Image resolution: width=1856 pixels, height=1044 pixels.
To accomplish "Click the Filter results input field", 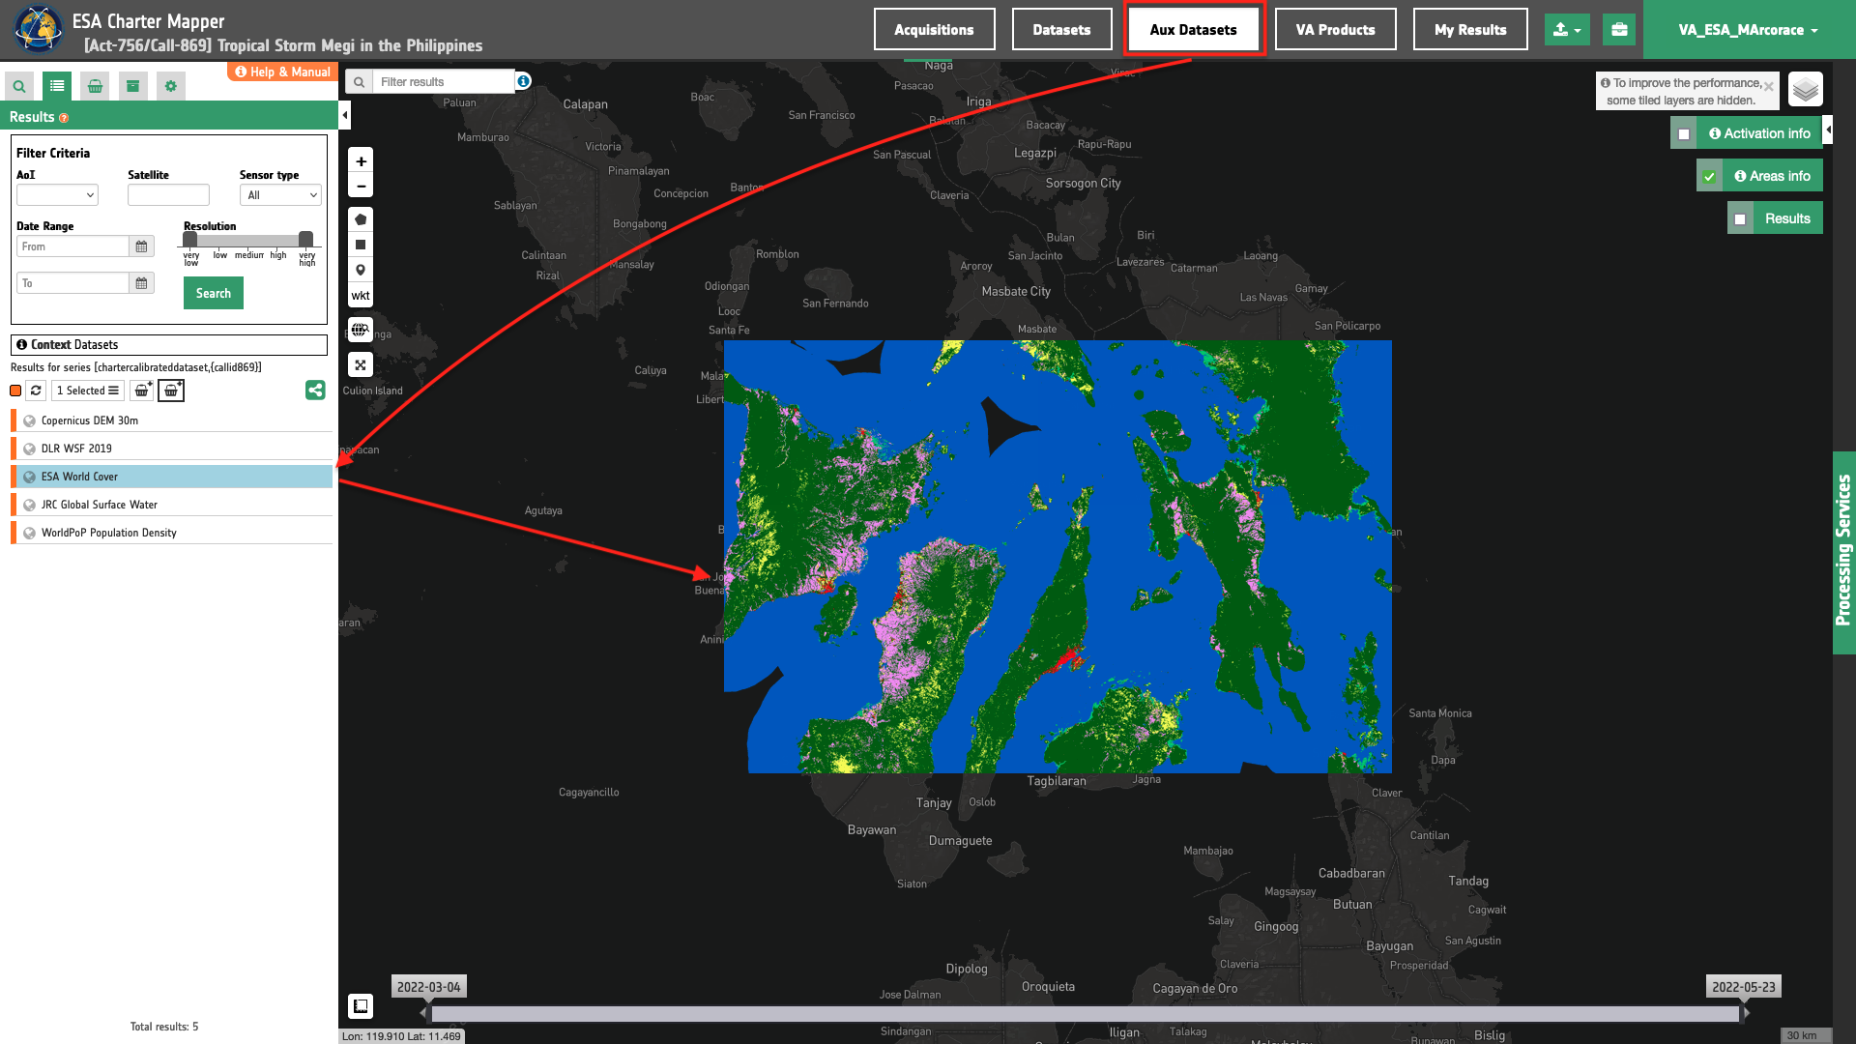I will 444,82.
